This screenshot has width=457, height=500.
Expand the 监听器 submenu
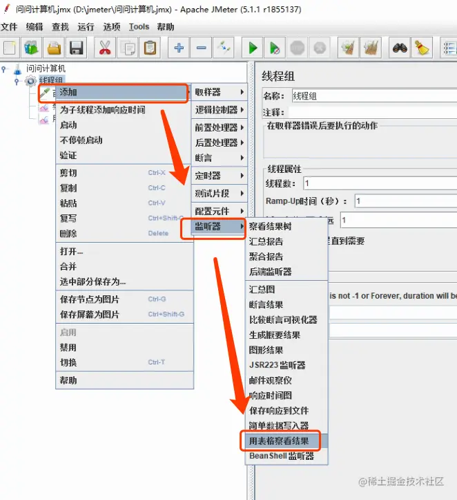click(x=220, y=227)
